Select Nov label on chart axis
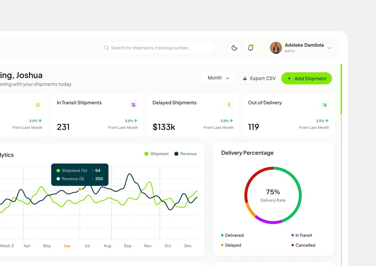376x266 pixels. click(148, 246)
